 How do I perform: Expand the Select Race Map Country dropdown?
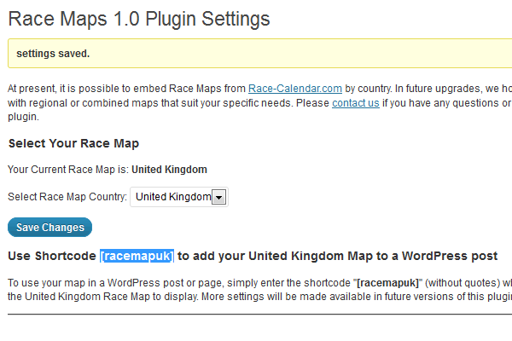(x=179, y=197)
